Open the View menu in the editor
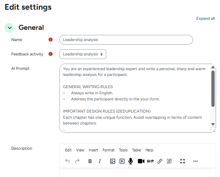This screenshot has height=177, width=220. pyautogui.click(x=80, y=150)
